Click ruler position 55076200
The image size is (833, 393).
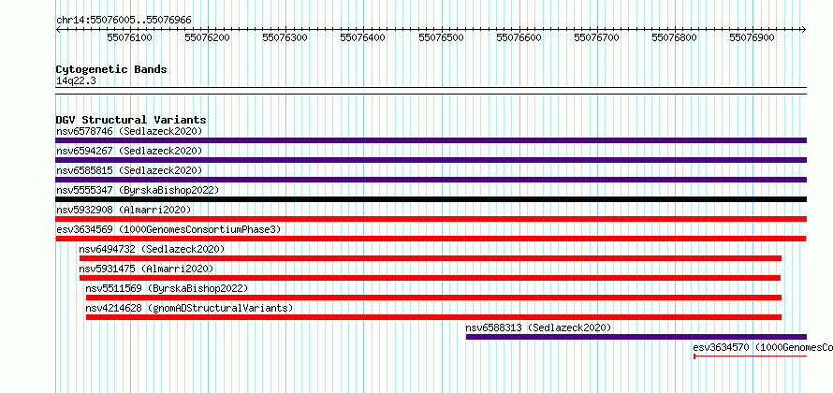point(208,37)
